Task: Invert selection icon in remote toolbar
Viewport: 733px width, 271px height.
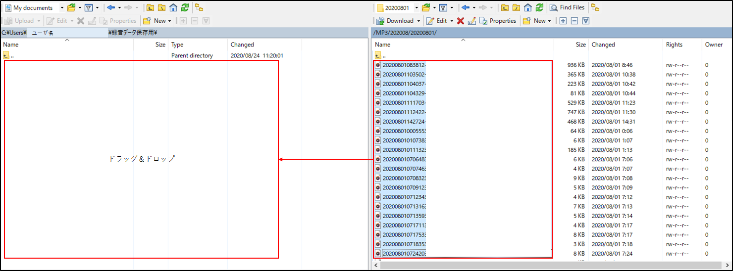Action: coord(586,21)
